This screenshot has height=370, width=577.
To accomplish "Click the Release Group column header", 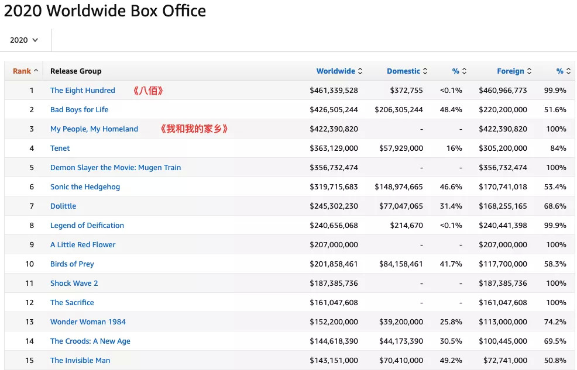I will (76, 71).
